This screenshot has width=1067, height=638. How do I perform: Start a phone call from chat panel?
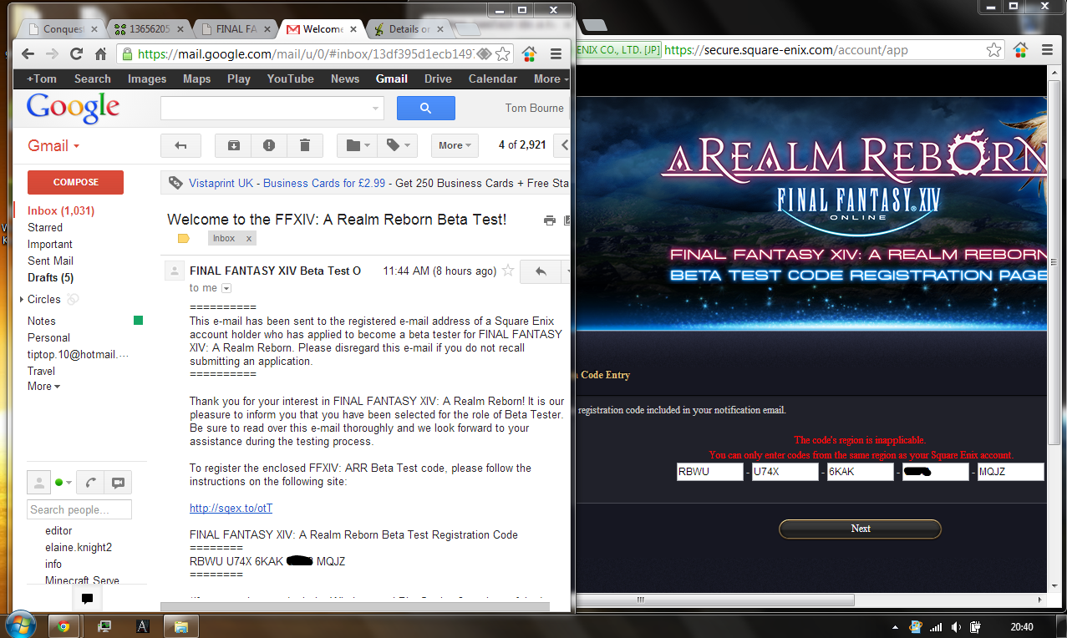tap(90, 483)
